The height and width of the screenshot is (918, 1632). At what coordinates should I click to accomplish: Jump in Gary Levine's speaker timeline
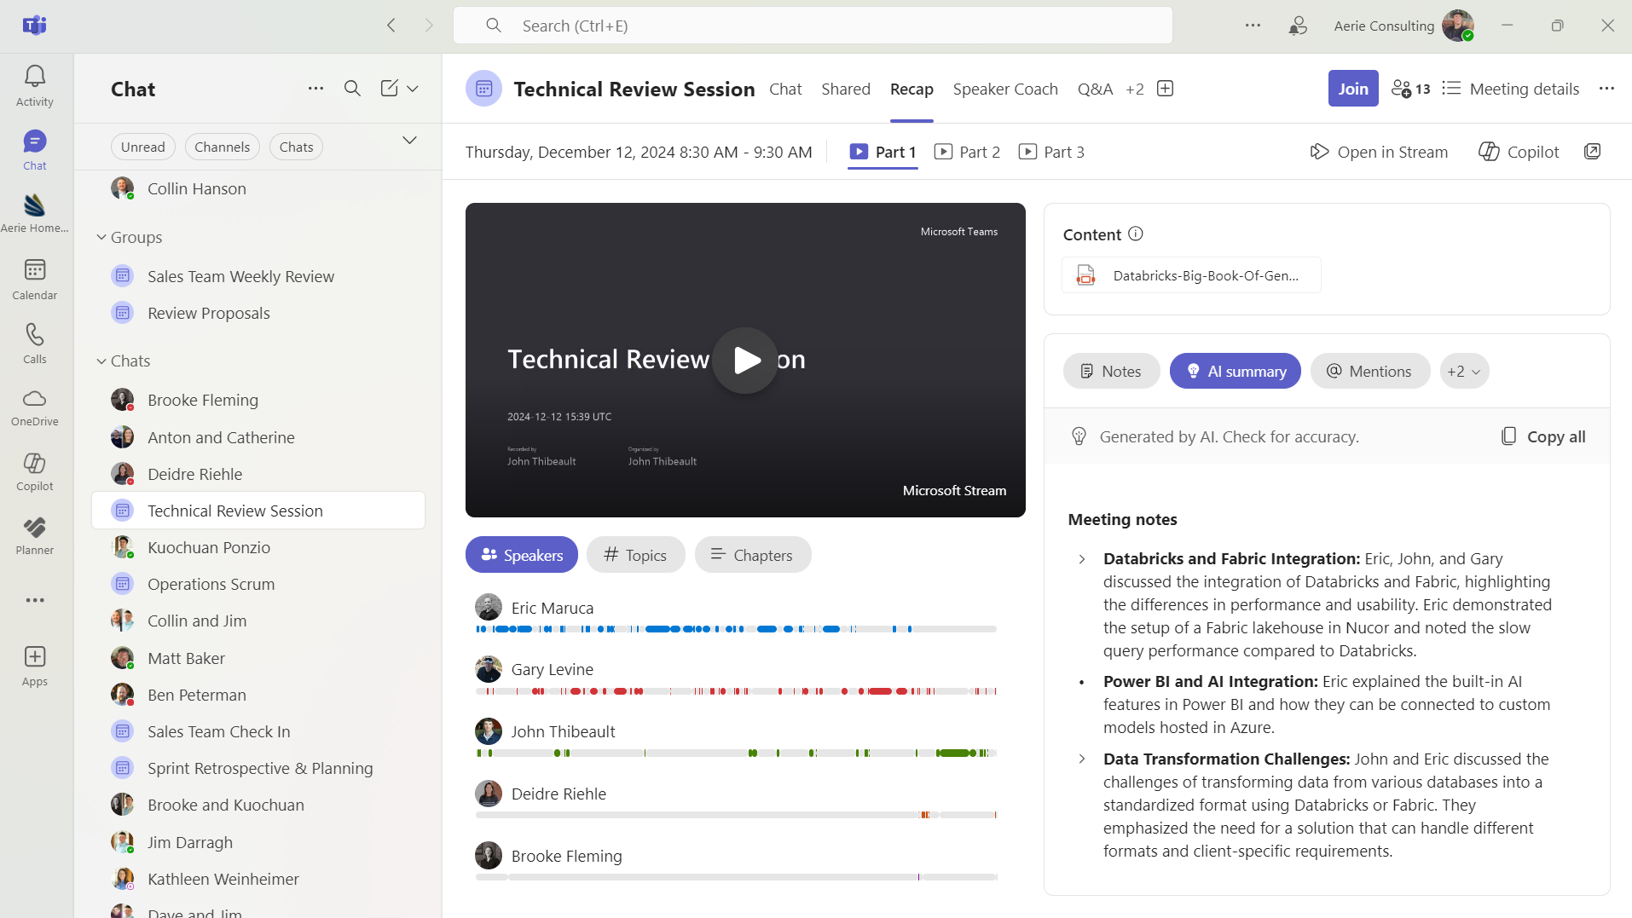(x=736, y=691)
